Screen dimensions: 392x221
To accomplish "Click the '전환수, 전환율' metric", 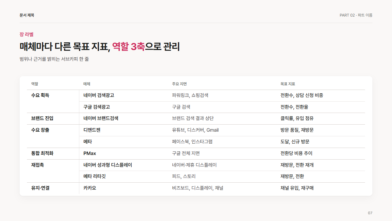I will click(x=294, y=107).
